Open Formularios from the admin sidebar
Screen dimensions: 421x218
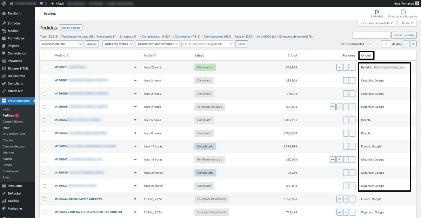(16, 38)
